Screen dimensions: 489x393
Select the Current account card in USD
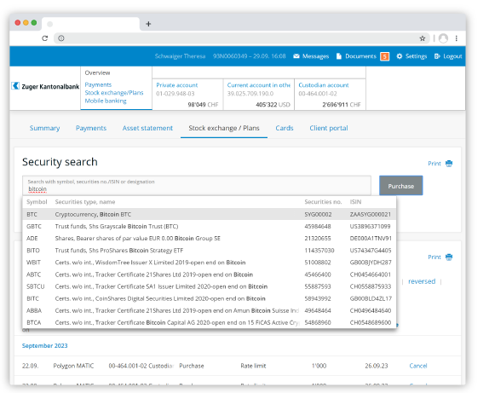click(x=259, y=95)
